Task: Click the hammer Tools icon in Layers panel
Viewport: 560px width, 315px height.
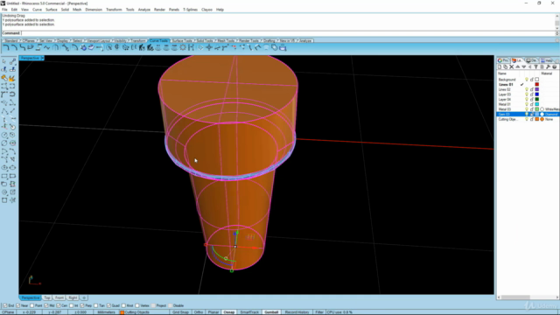Action: [x=549, y=66]
